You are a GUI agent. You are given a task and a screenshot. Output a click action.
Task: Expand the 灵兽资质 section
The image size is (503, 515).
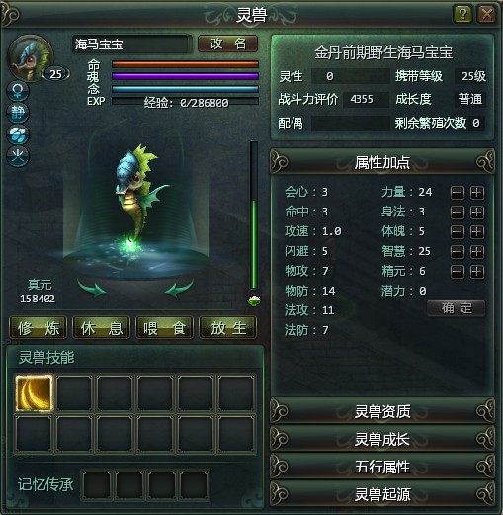tap(382, 411)
